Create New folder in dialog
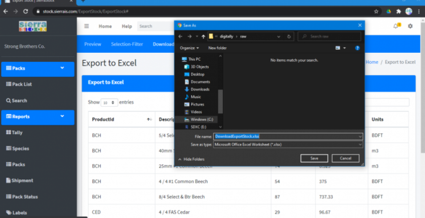This screenshot has width=425, height=218. coord(217,48)
